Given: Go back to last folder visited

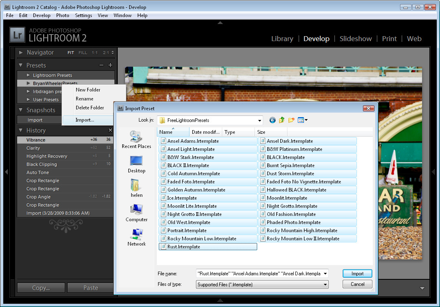Looking at the screenshot, I should point(272,120).
